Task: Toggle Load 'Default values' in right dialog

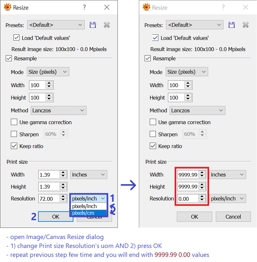Action: [x=155, y=38]
